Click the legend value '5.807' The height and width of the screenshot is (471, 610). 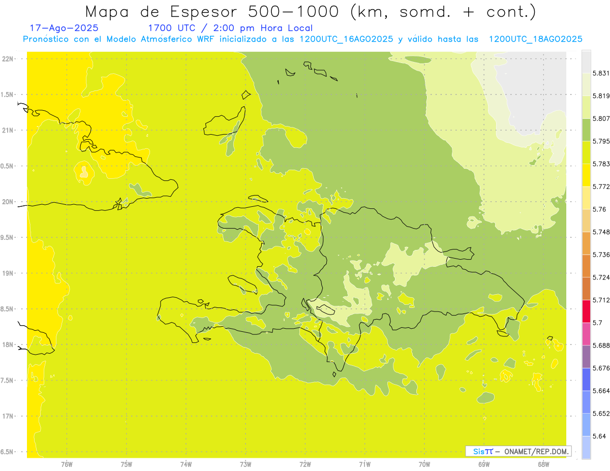[601, 118]
